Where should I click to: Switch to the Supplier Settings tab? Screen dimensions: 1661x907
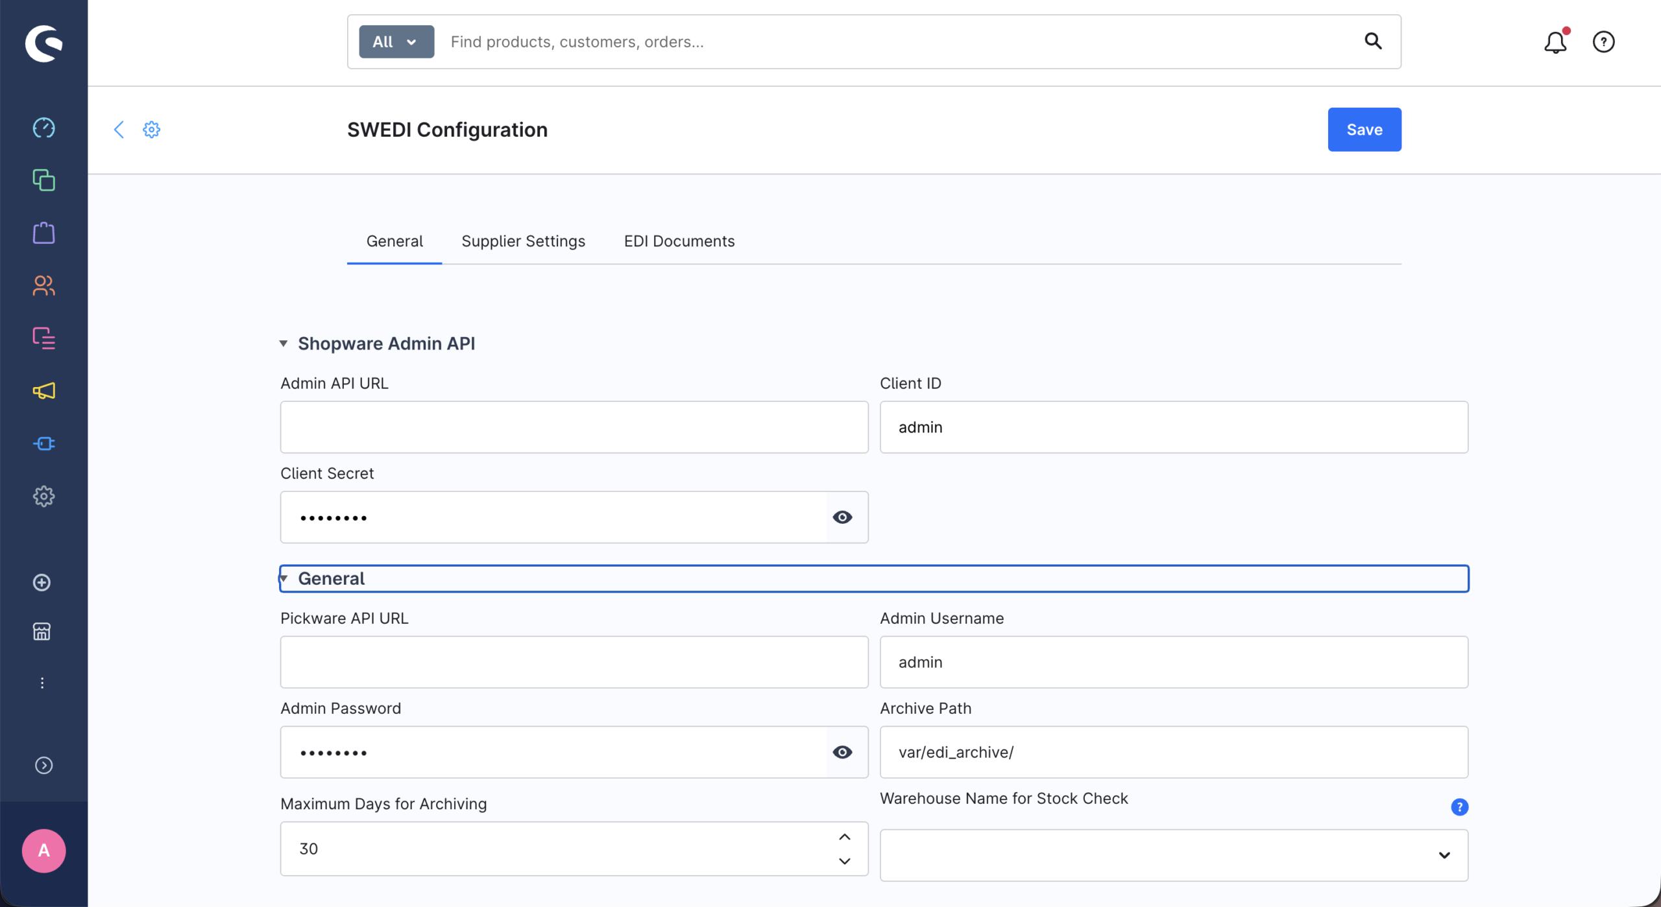click(523, 241)
